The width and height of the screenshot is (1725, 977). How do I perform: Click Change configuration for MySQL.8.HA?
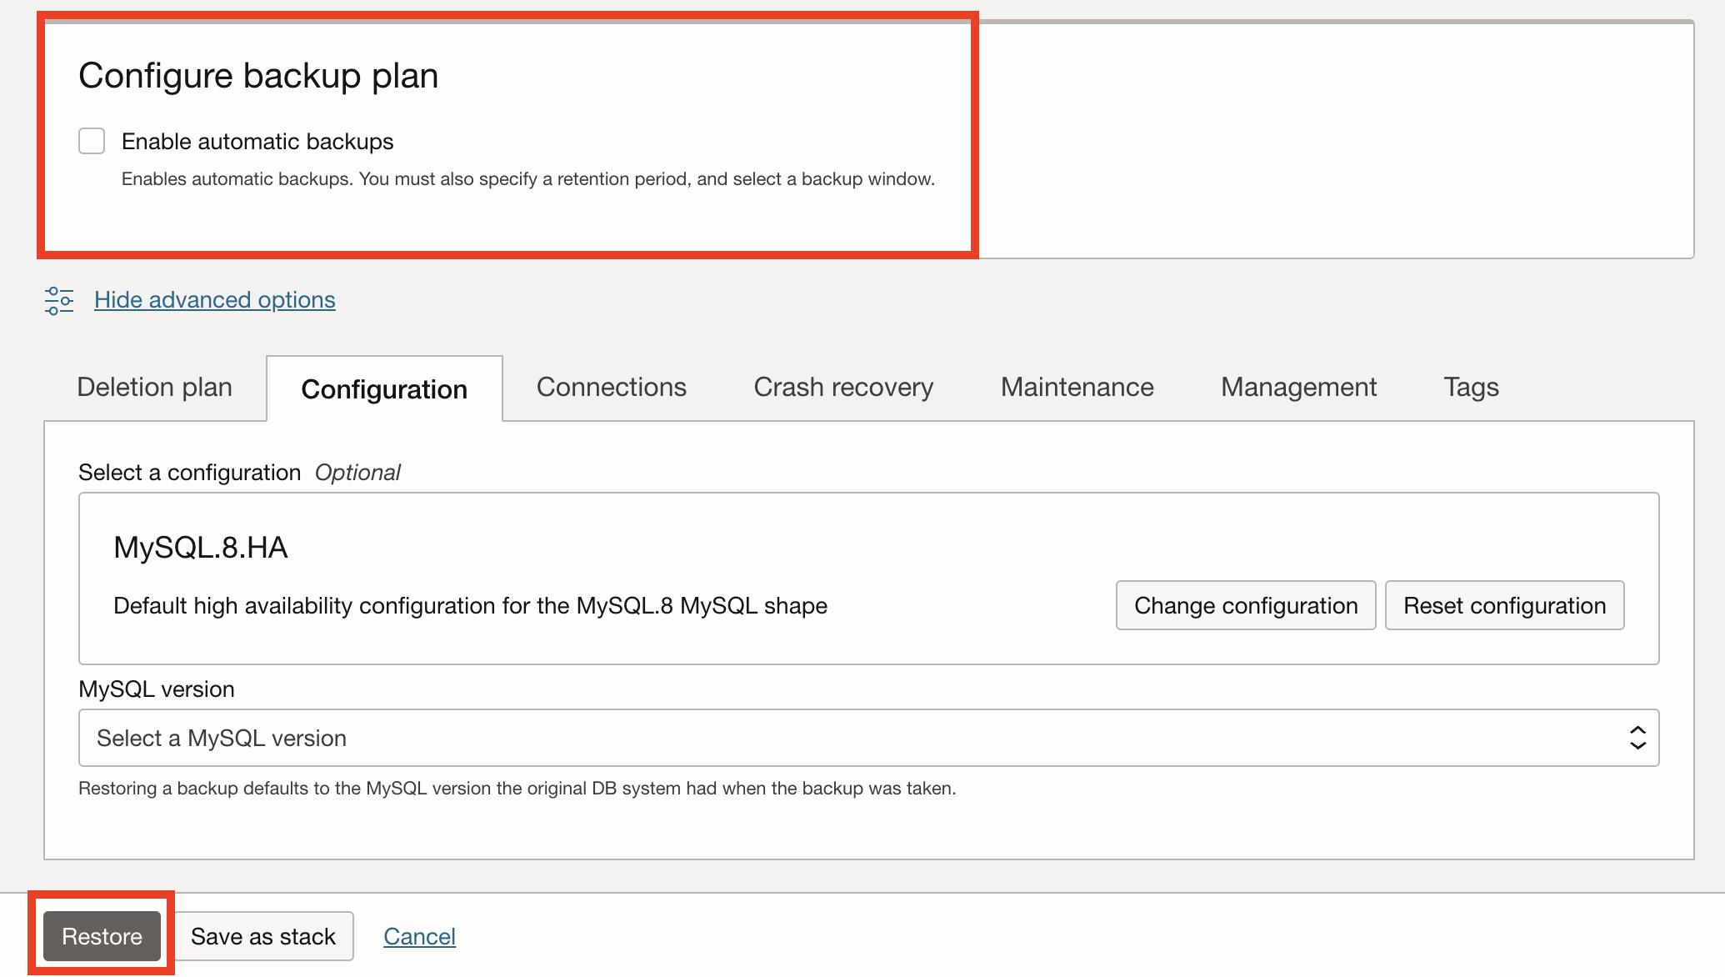pos(1245,605)
